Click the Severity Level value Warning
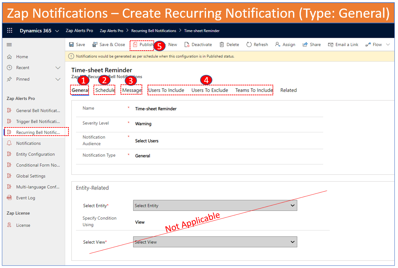The image size is (398, 268). click(x=143, y=124)
